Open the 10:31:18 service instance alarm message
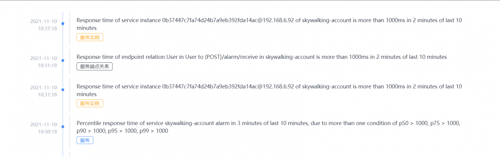The image size is (500, 157). (x=269, y=90)
